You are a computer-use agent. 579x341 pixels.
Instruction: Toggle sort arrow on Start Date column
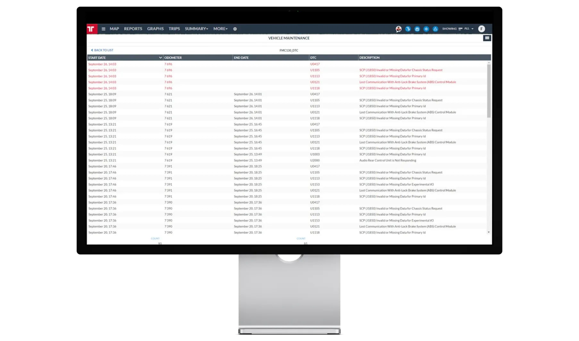[160, 58]
